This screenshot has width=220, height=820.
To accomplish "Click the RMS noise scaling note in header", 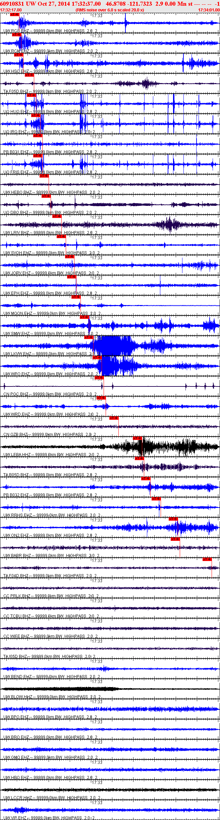I will tap(110, 10).
